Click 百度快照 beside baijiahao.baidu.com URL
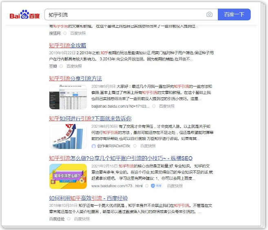Screen dimensions: 268x230 point(167,106)
